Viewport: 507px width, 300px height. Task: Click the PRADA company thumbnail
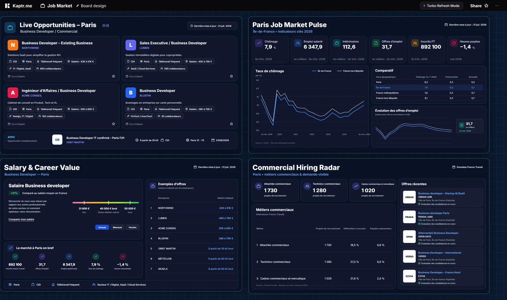pos(409,217)
